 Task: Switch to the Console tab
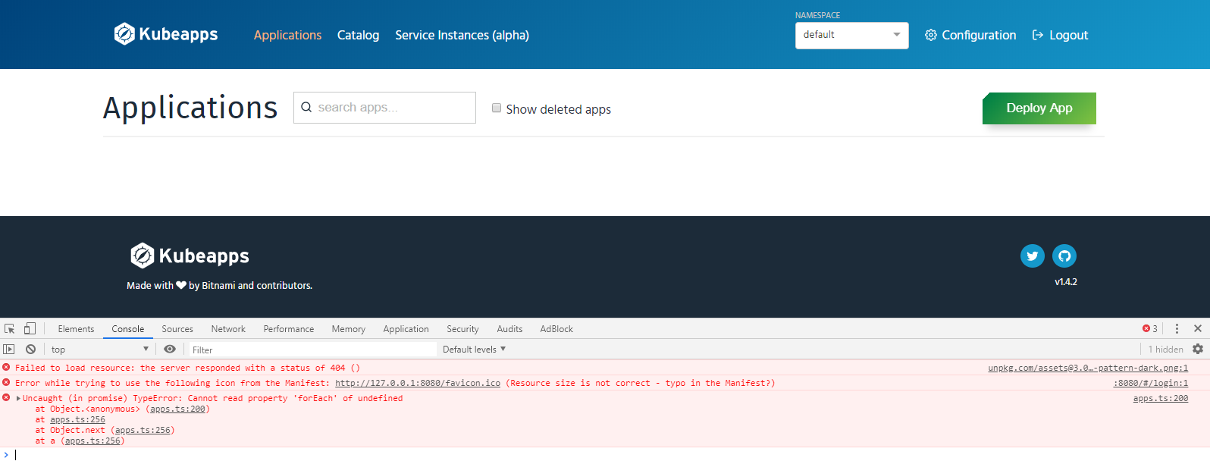click(x=127, y=329)
